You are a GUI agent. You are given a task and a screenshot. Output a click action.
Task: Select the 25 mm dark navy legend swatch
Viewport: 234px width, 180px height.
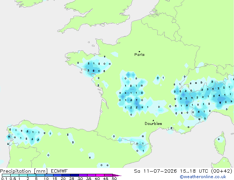tap(75, 175)
